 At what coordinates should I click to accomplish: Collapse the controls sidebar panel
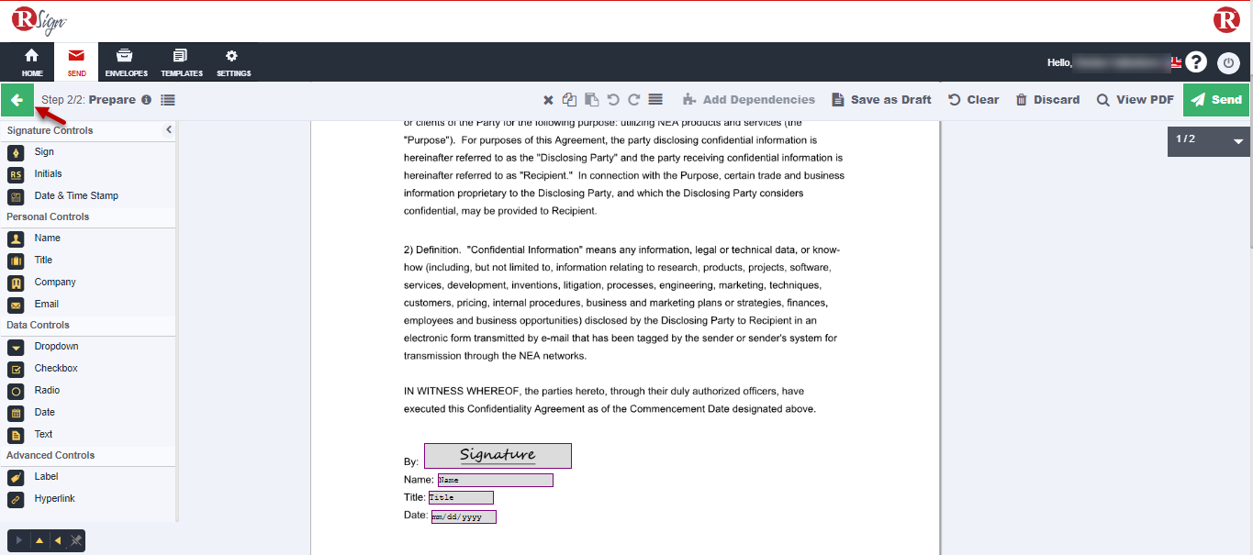[x=169, y=130]
